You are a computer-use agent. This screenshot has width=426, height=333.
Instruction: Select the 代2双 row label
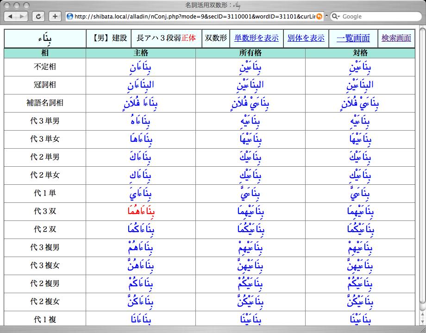click(45, 229)
